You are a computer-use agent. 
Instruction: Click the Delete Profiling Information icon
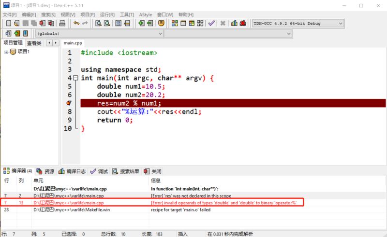coord(243,23)
